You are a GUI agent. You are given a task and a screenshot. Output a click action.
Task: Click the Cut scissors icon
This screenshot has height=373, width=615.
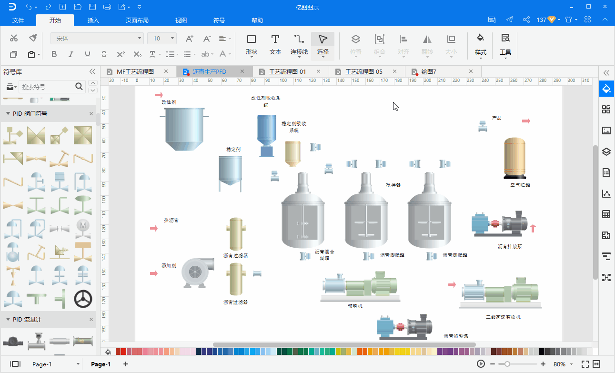(14, 38)
